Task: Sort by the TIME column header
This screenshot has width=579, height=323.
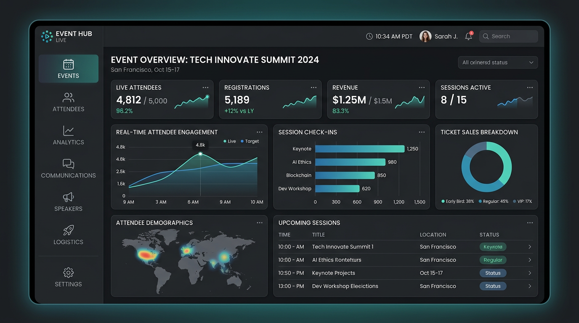Action: (x=284, y=235)
